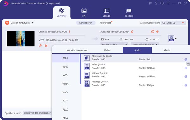The image size is (190, 120).
Task: Expand Dateien hinzufügen dropdown arrow
Action: [33, 23]
